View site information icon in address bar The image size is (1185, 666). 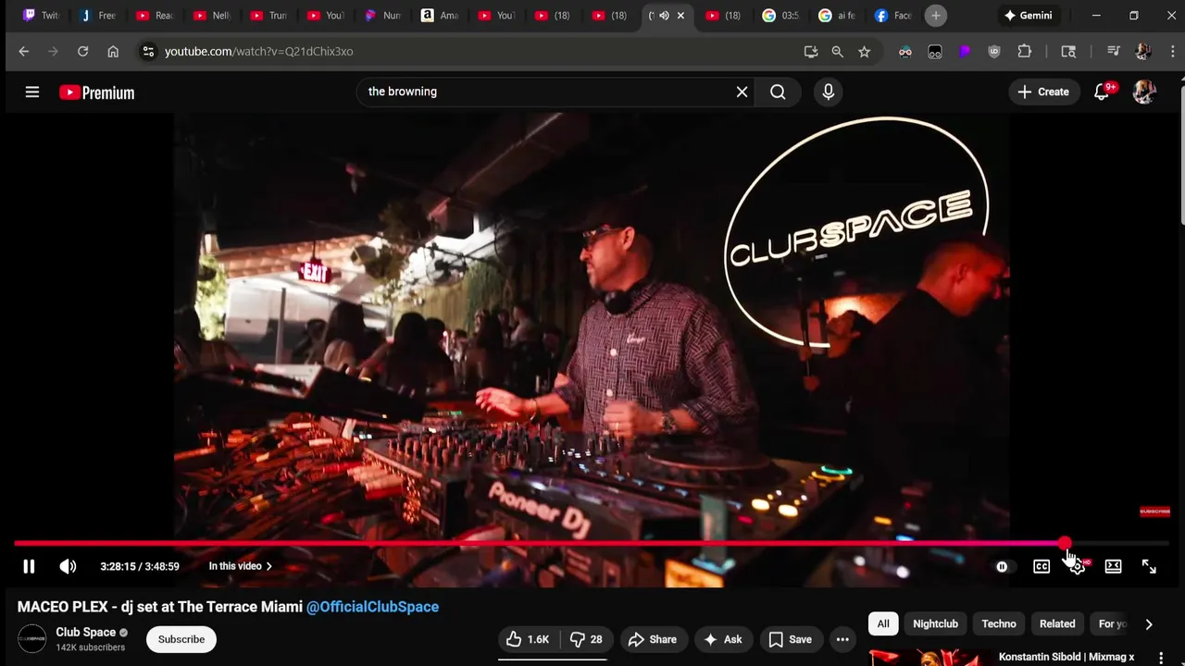[x=148, y=52]
